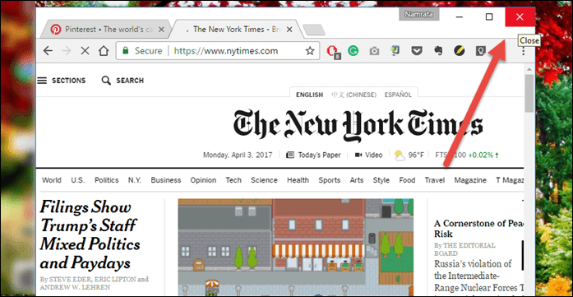Open the Food section
This screenshot has height=297, width=573.
[407, 180]
